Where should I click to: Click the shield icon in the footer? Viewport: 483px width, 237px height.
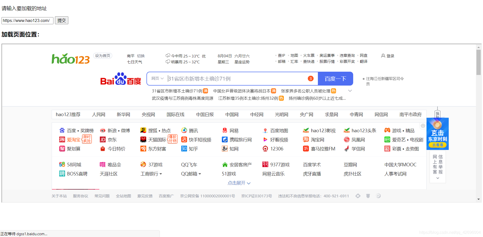[368, 196]
